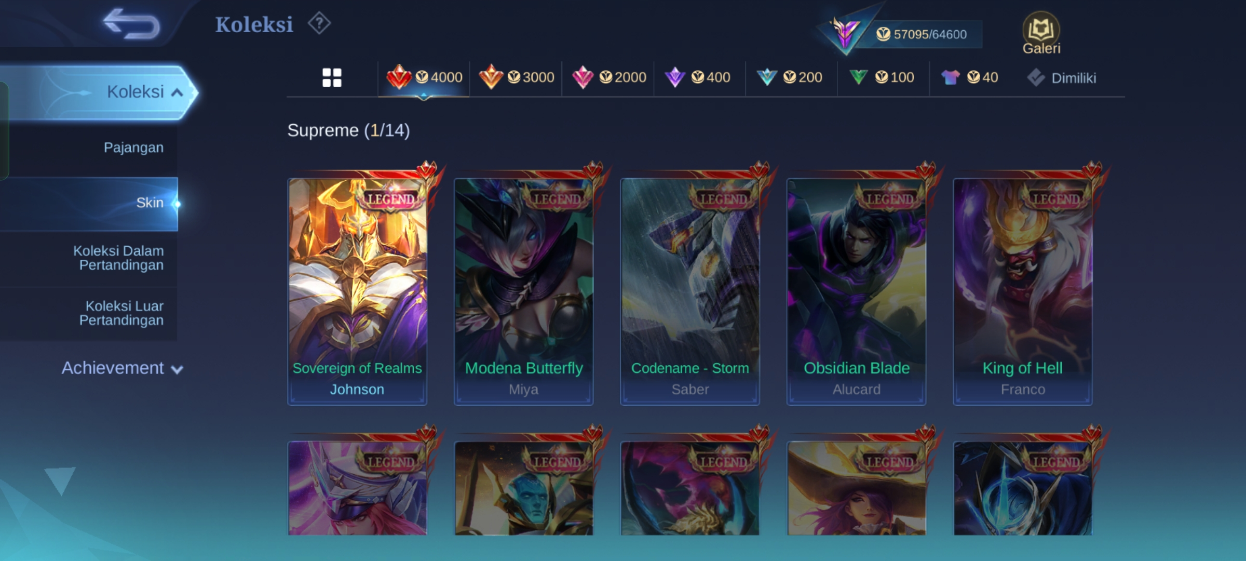Filter skins by shirt icon 40 tier
This screenshot has height=561, width=1246.
click(x=970, y=78)
